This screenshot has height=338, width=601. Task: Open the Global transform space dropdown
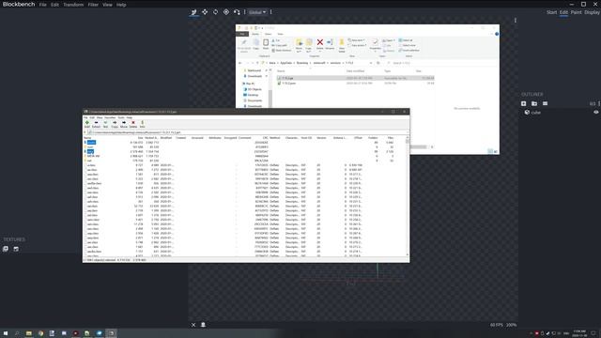(257, 12)
